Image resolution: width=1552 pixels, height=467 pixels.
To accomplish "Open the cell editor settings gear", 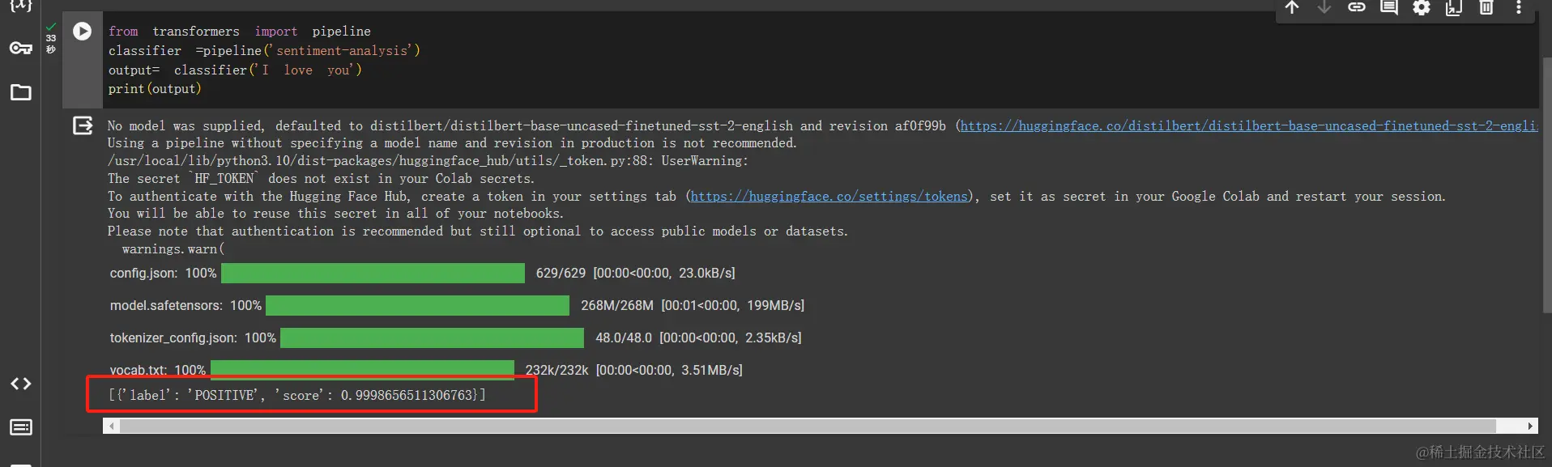I will [1422, 8].
